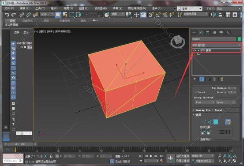The image size is (244, 166).
Task: Click the Use Pivot Point Center icon
Action: (129, 15)
